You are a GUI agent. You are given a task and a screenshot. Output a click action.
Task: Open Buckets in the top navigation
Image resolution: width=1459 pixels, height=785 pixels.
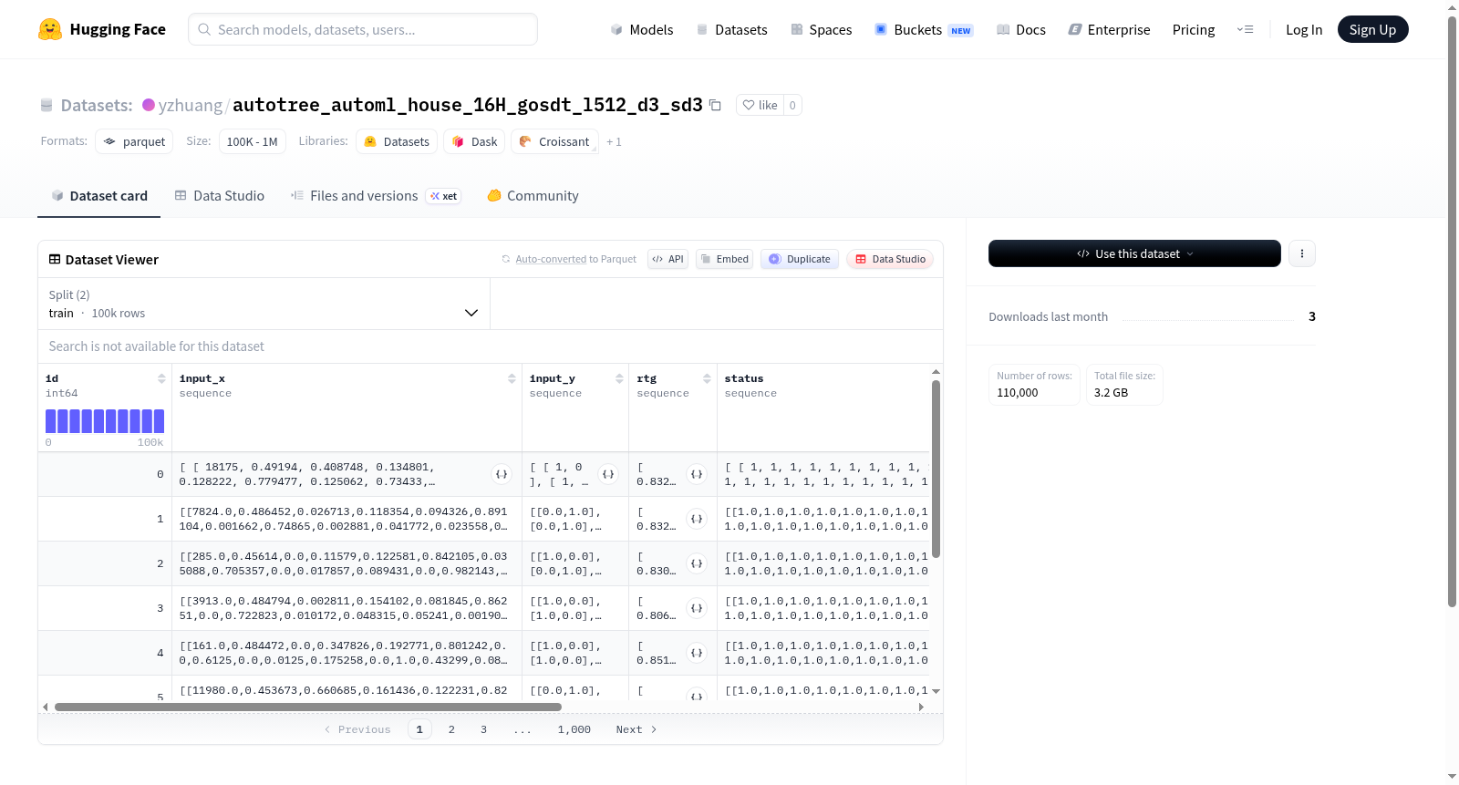pos(924,29)
